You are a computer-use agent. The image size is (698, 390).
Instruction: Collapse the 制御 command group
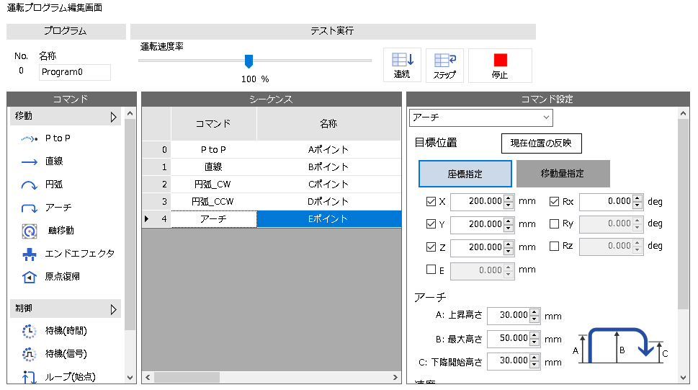[113, 309]
